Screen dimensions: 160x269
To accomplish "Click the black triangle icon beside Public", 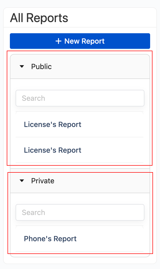I will point(22,67).
